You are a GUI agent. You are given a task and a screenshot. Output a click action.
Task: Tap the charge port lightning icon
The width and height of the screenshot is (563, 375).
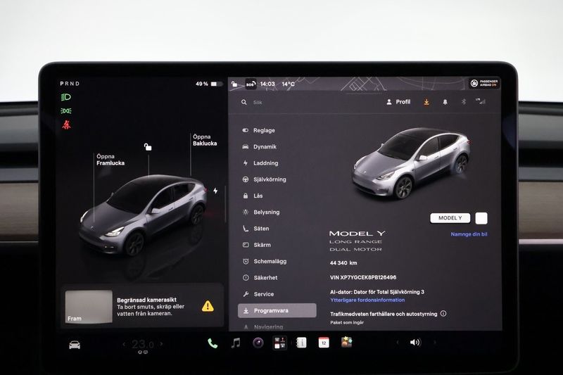(x=215, y=191)
